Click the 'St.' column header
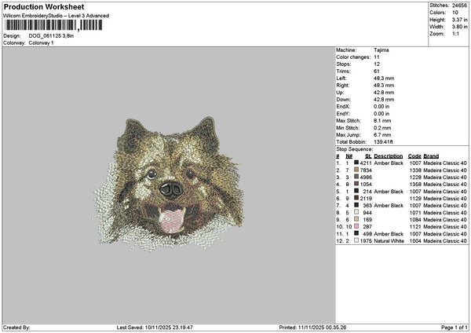Screen dimensions: 471x333 368,156
